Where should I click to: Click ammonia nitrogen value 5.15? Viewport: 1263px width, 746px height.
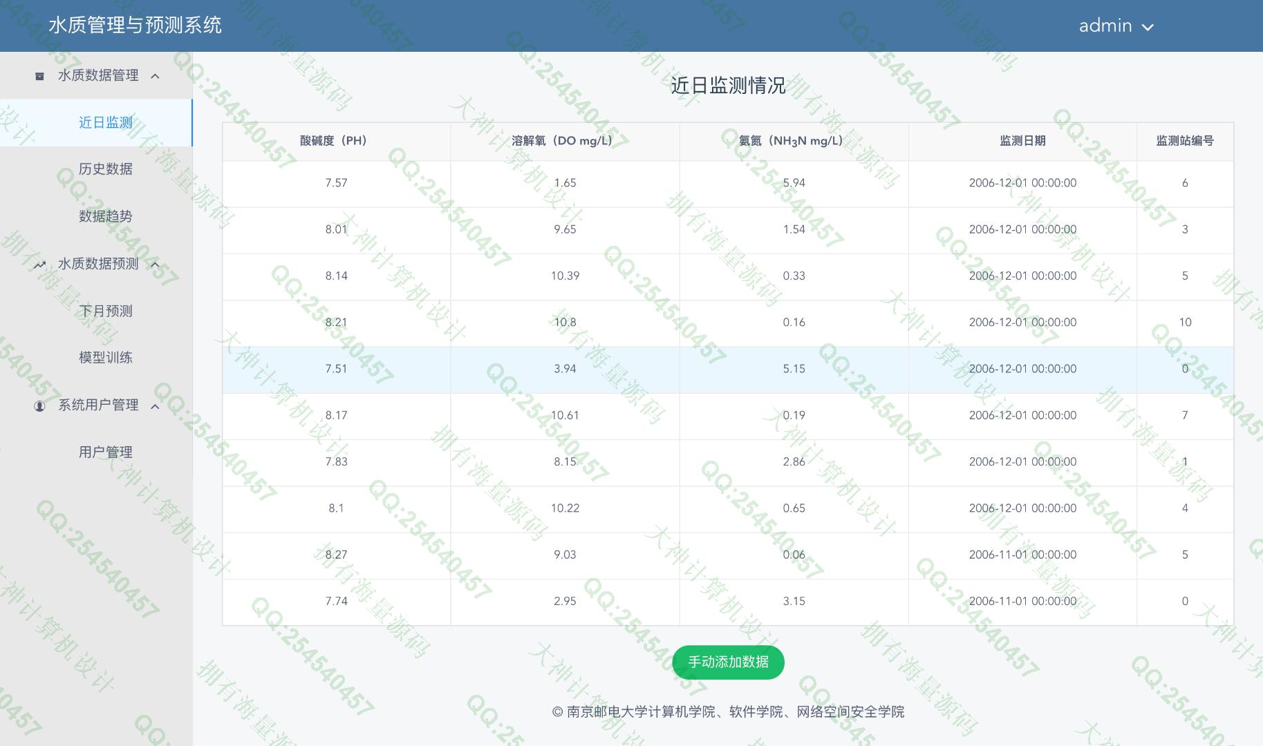(794, 369)
